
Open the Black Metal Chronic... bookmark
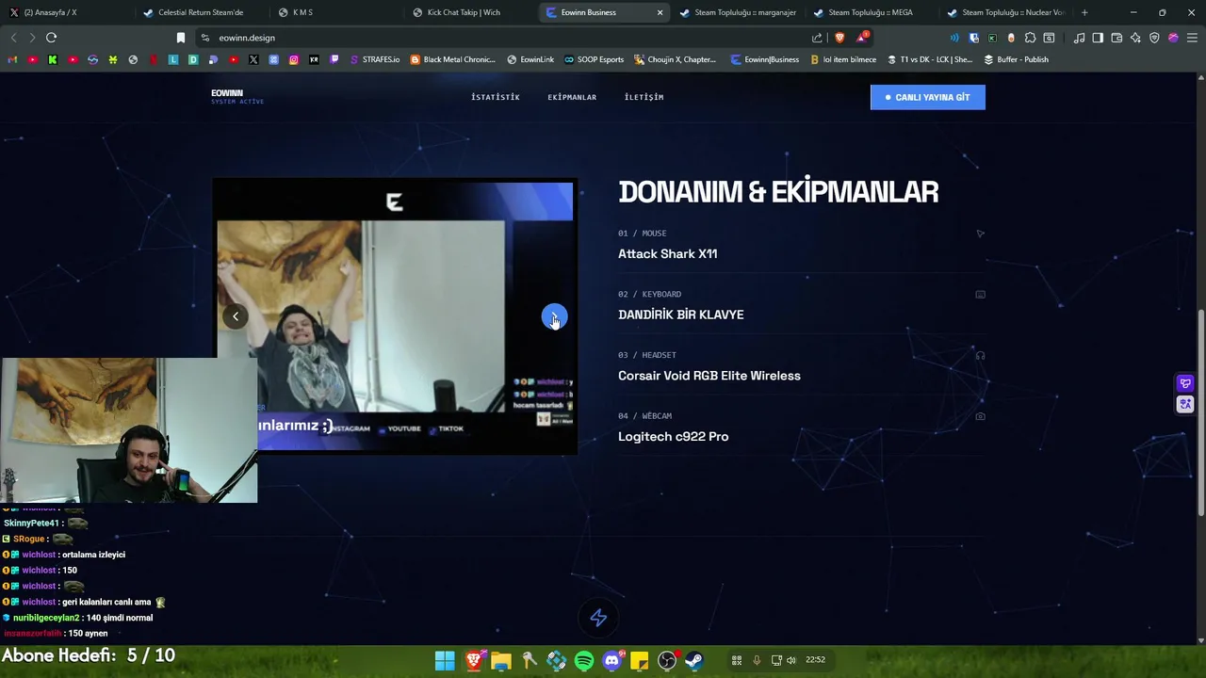pyautogui.click(x=453, y=59)
